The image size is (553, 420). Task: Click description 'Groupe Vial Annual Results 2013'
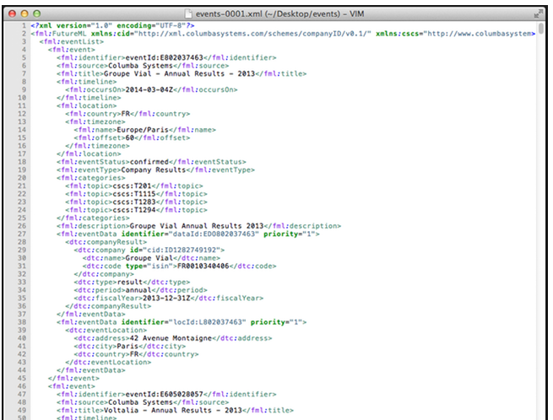tap(197, 226)
